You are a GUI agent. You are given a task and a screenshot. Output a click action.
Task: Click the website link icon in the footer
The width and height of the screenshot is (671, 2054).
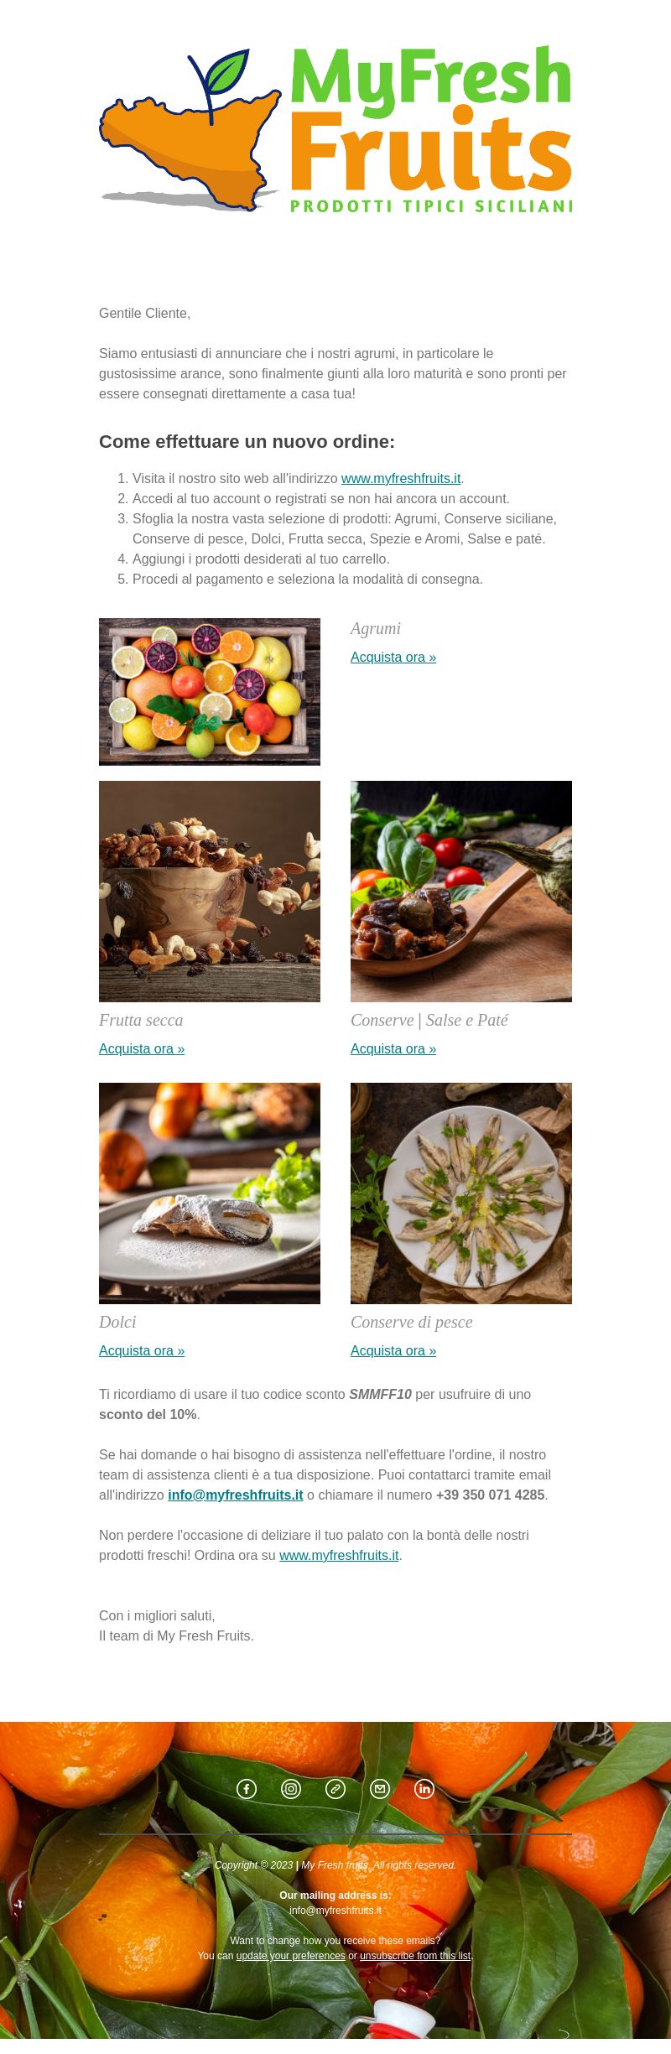(335, 1789)
